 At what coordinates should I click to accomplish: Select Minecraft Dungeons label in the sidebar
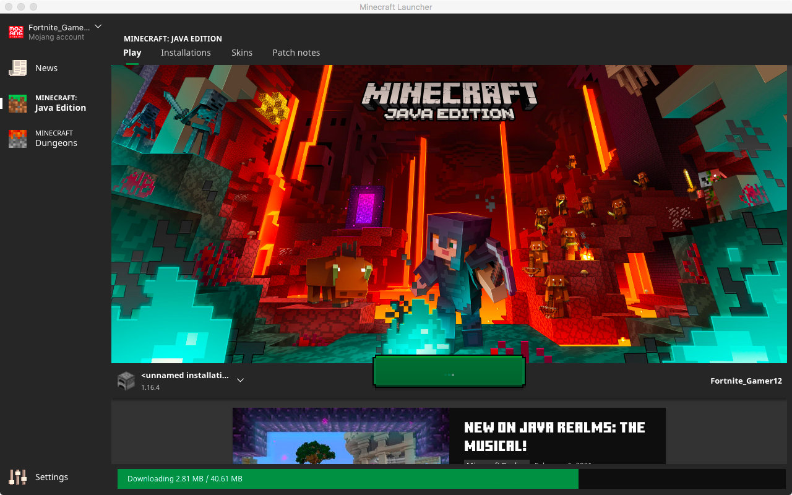coord(56,139)
